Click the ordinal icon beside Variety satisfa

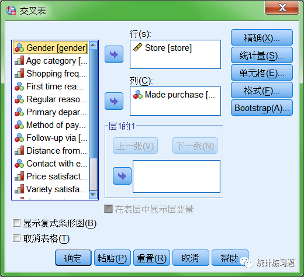click(19, 189)
